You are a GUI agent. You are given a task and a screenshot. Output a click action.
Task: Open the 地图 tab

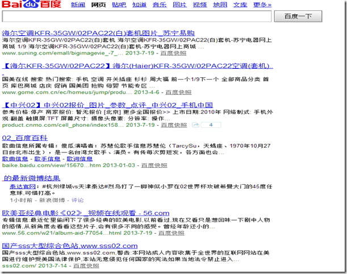click(x=220, y=5)
